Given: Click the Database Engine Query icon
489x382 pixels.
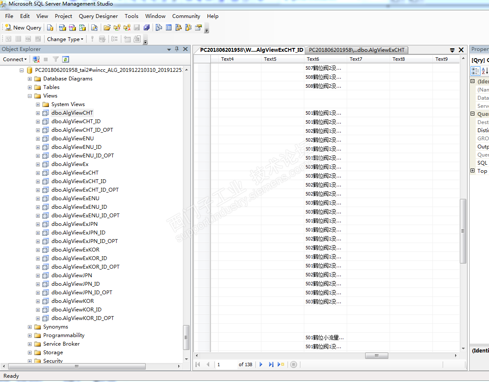Looking at the screenshot, I should tap(50, 28).
